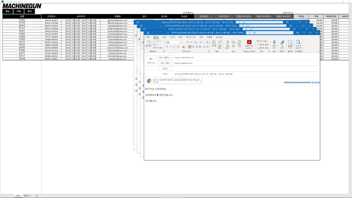Click the View Templates icon
The width and height of the screenshot is (352, 198).
(298, 42)
